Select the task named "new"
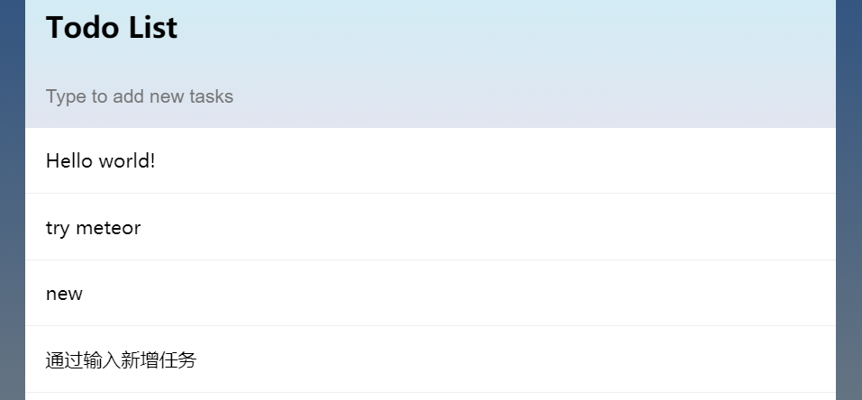The image size is (862, 400). (x=64, y=294)
